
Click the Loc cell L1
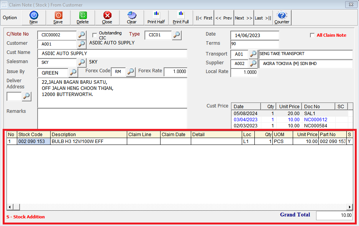(x=248, y=141)
